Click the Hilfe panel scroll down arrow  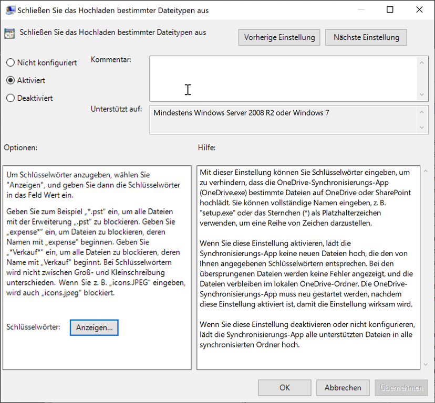point(425,364)
